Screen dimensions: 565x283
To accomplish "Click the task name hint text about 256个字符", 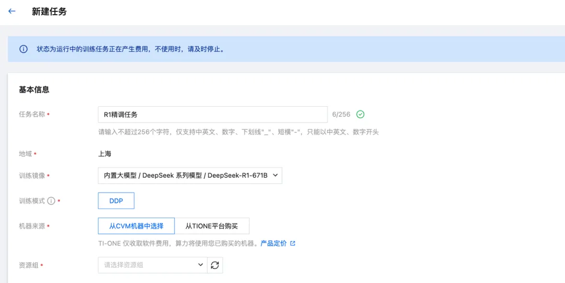I will coord(239,132).
